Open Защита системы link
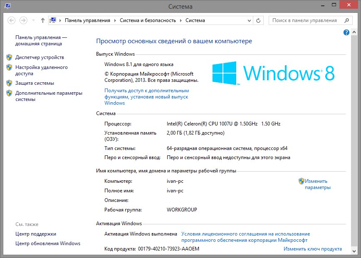 click(35, 83)
